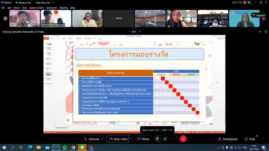Open the reactions smiley icon
Screen dimensions: 269x151
tap(165, 139)
